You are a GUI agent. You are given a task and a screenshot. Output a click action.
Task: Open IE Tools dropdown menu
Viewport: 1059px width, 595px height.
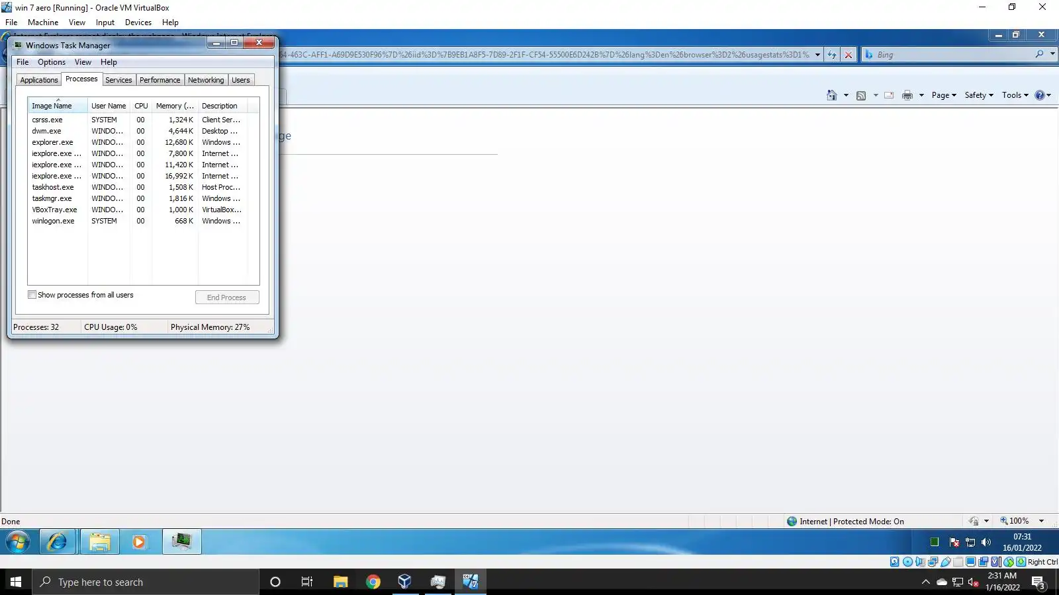1015,95
